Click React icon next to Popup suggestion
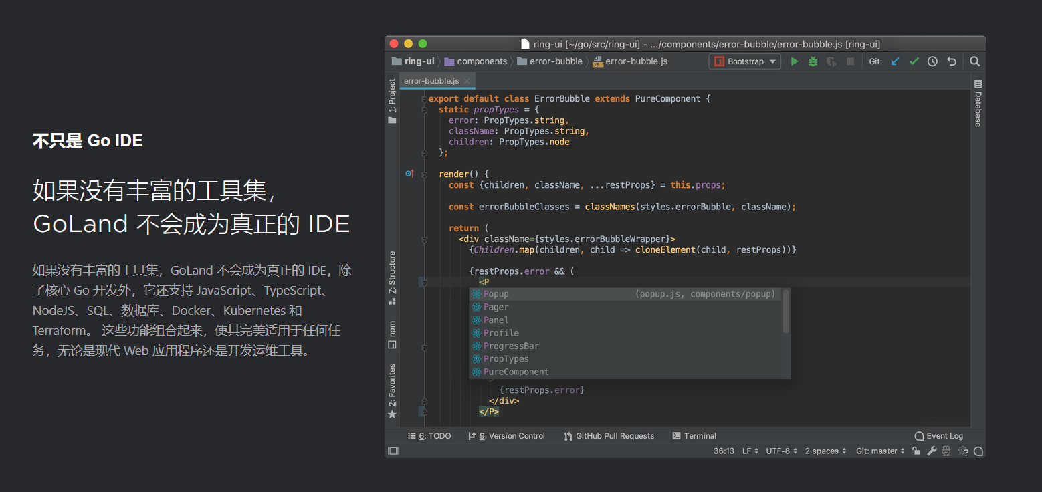Viewport: 1042px width, 492px height. coord(476,294)
